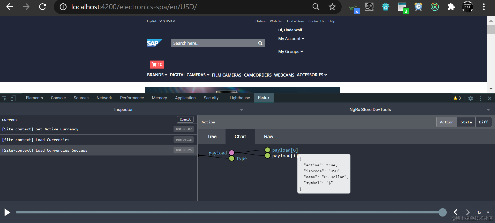Expand the My Account menu
The height and width of the screenshot is (223, 495).
click(291, 39)
